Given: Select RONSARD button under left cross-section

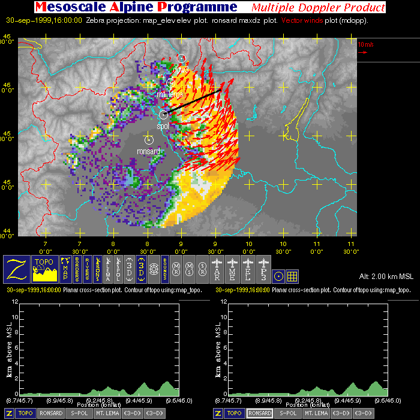Looking at the screenshot, I should pos(51,413).
